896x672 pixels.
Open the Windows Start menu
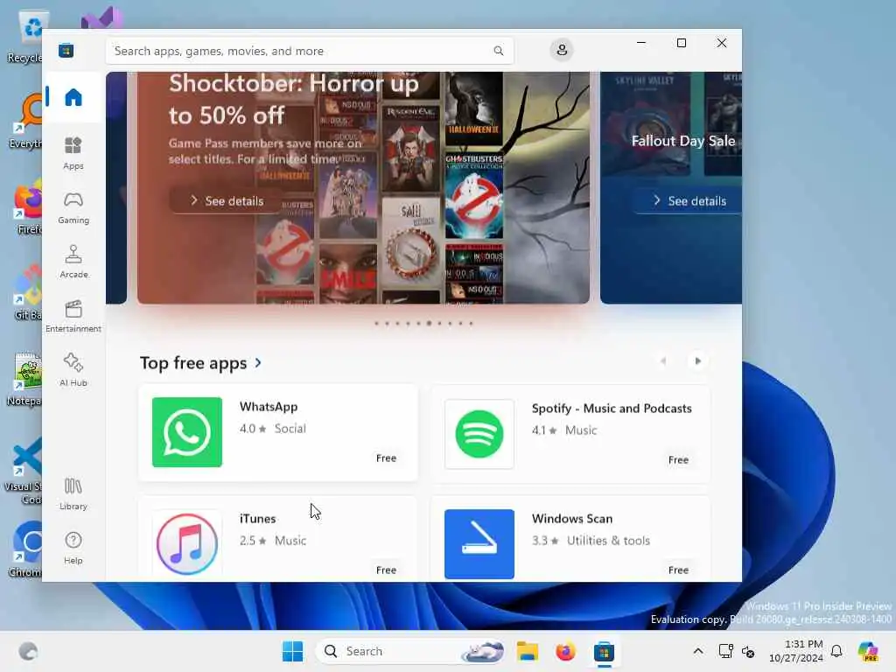tap(292, 651)
